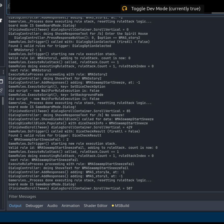The width and height of the screenshot is (224, 224).
Task: Click the 'next rule: WMASswampStartSneezeFail' line
Action: pyautogui.click(x=44, y=160)
